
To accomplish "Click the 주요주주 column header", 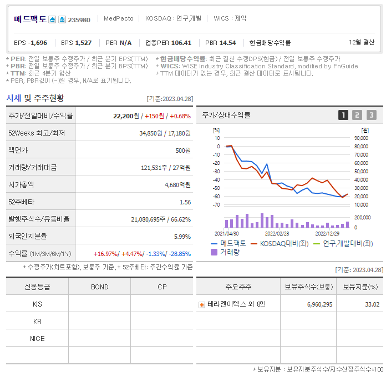I will (238, 287).
